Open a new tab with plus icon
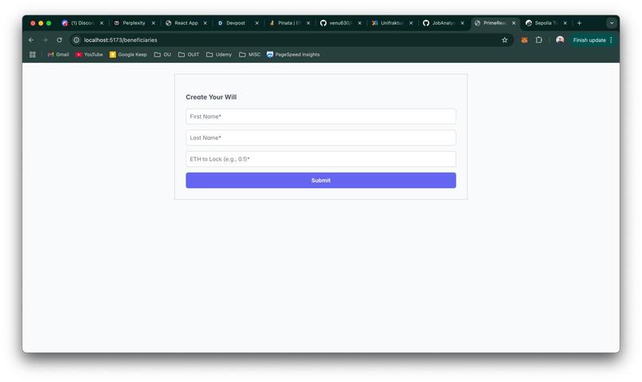Viewport: 642px width, 382px height. point(579,23)
